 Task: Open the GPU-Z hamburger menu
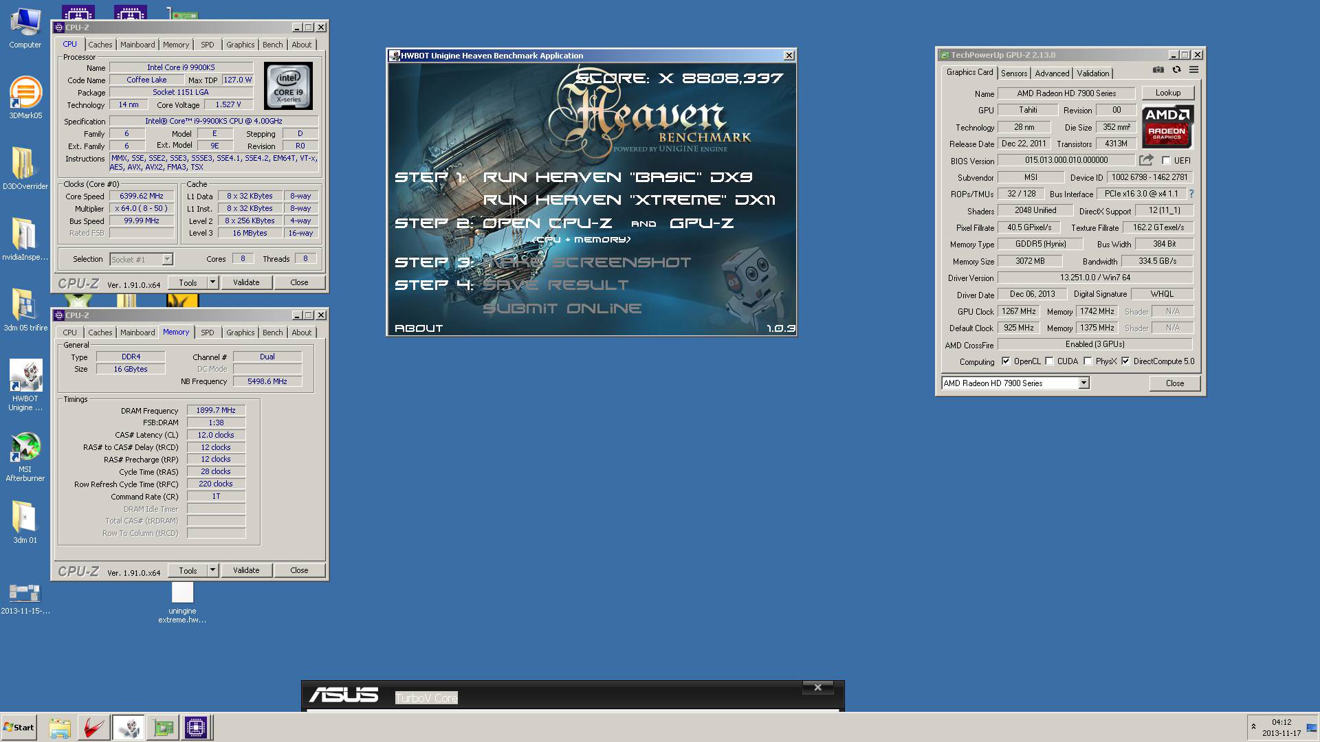pyautogui.click(x=1194, y=70)
